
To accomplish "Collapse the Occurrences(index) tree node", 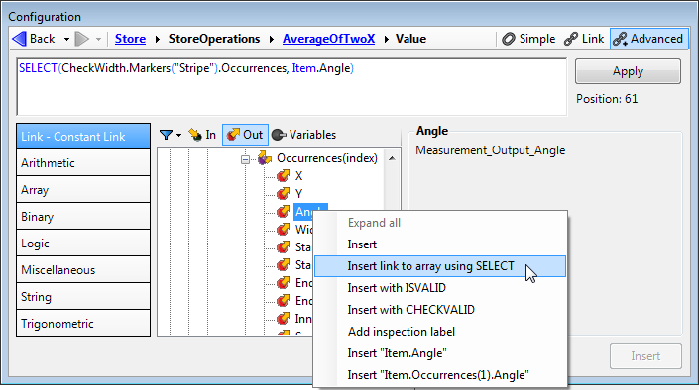I will point(245,159).
